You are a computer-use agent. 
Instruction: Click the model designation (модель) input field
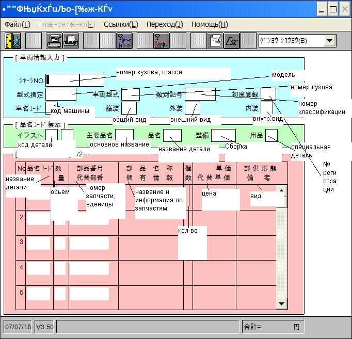coord(60,94)
